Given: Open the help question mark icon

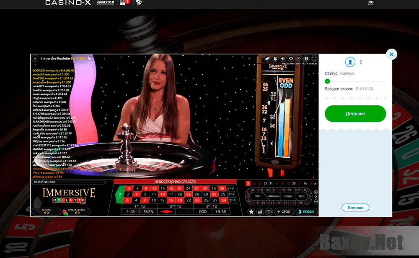Looking at the screenshot, I should [x=306, y=59].
